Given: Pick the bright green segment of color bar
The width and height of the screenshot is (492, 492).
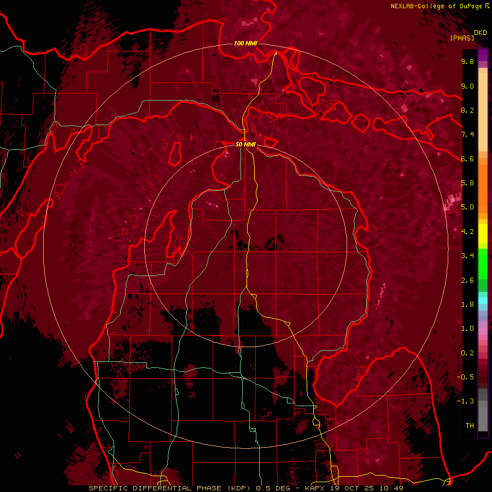Looking at the screenshot, I should pyautogui.click(x=483, y=263).
